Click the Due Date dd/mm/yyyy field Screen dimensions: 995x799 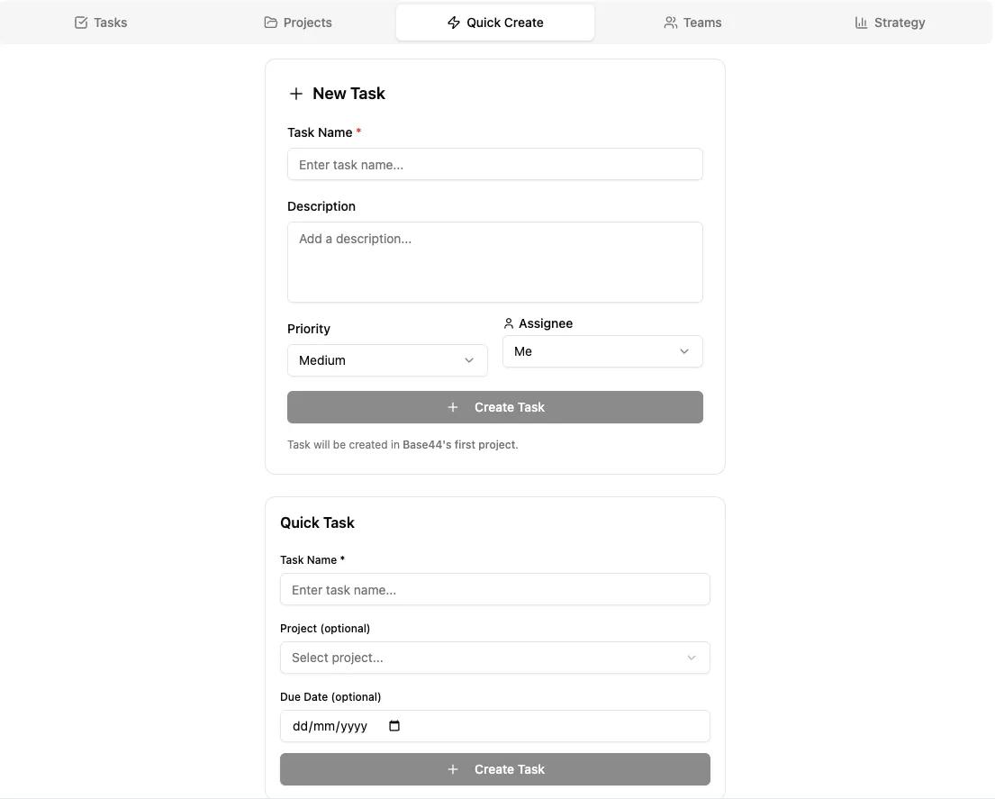[x=495, y=726]
